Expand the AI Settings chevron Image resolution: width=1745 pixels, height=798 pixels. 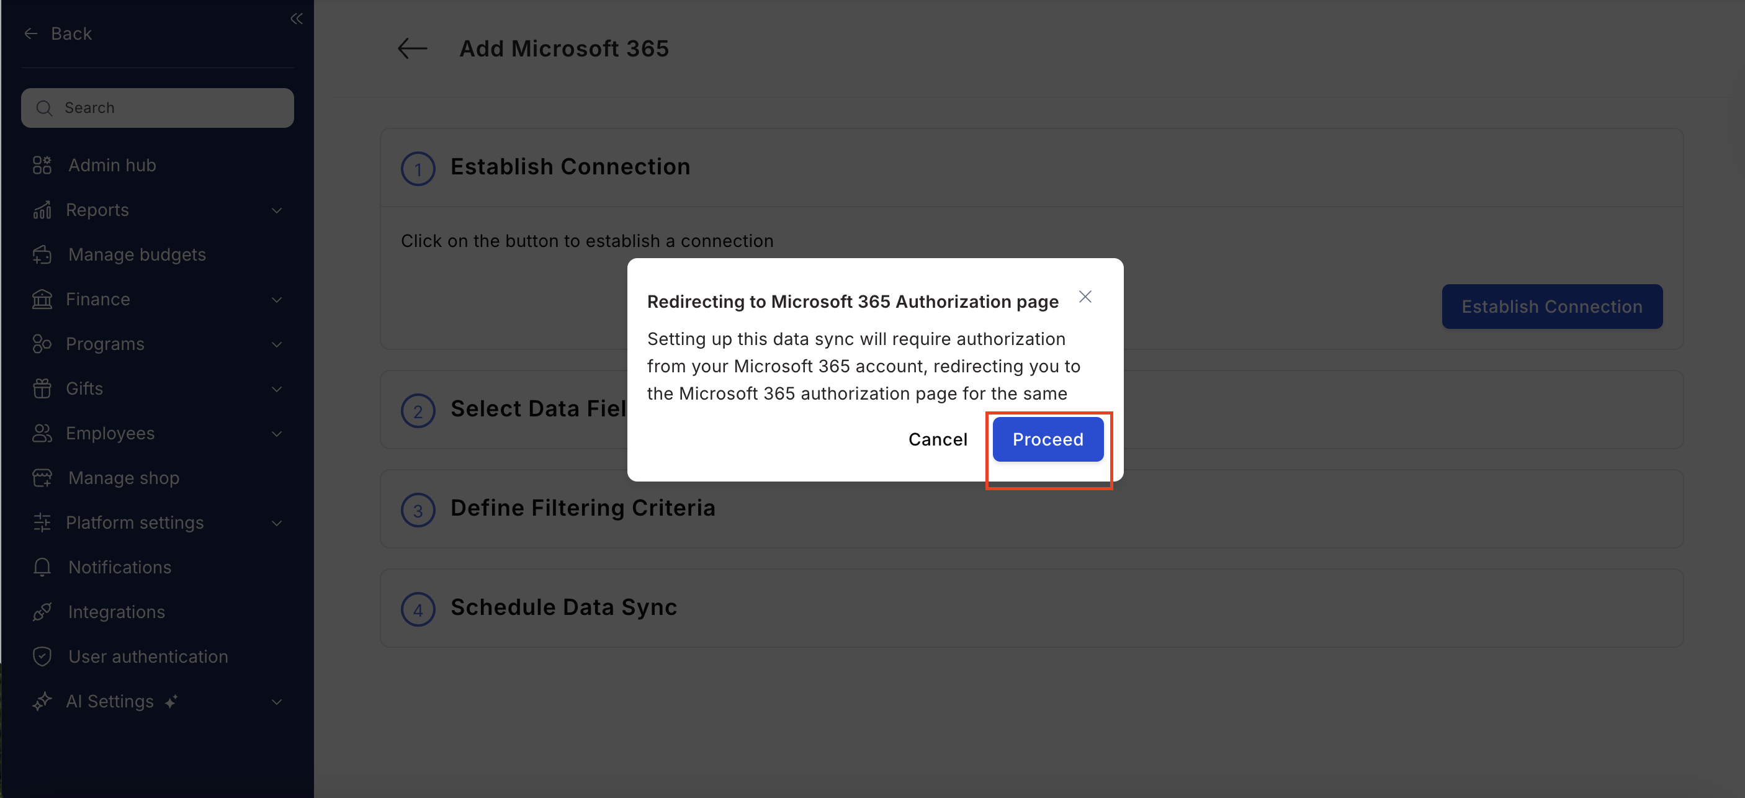point(276,702)
